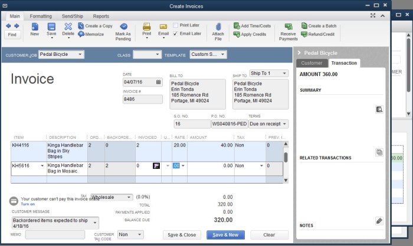Click the Memo field

(x=55, y=234)
